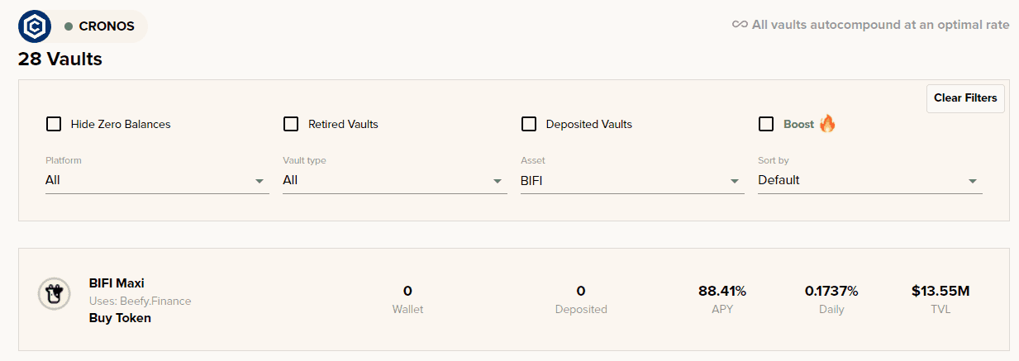Open the BIFI Maxi vault title

point(117,283)
